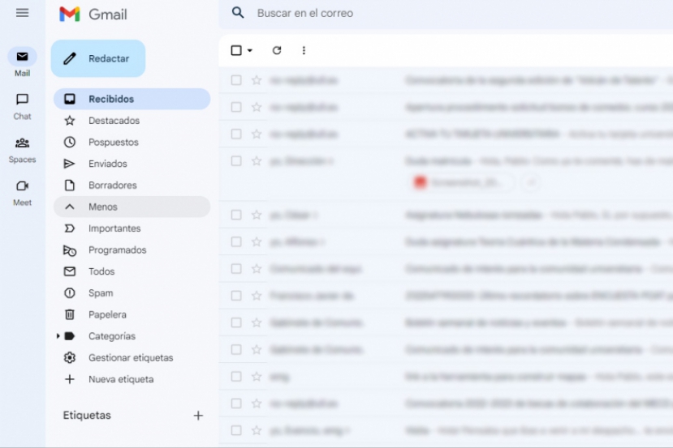Open Meet video icon in left rail
Screen dimensions: 673x448
coord(22,186)
